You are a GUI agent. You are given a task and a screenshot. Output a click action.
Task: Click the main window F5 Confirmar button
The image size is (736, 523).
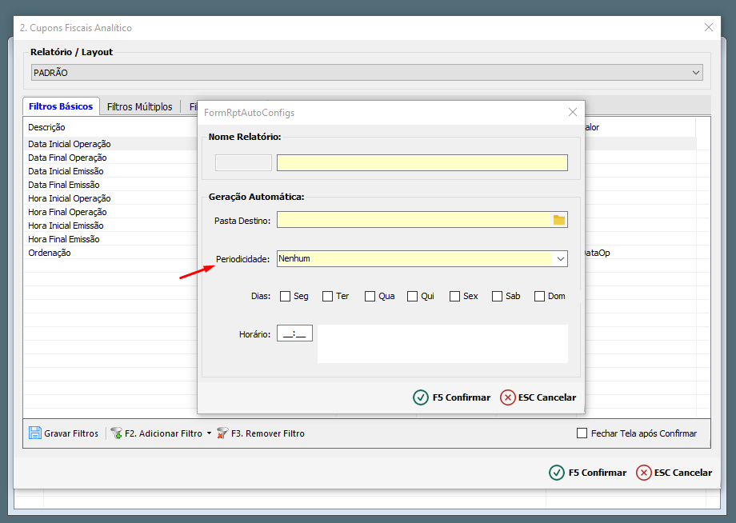(588, 473)
